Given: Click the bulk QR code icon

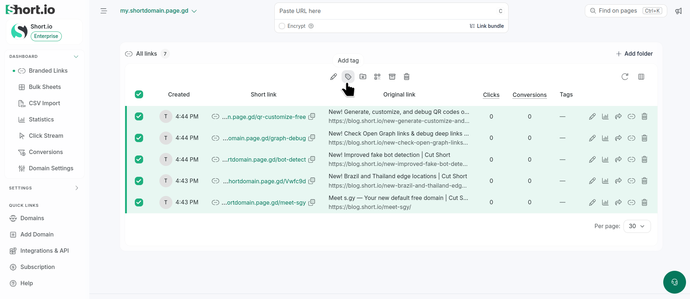Looking at the screenshot, I should [377, 77].
